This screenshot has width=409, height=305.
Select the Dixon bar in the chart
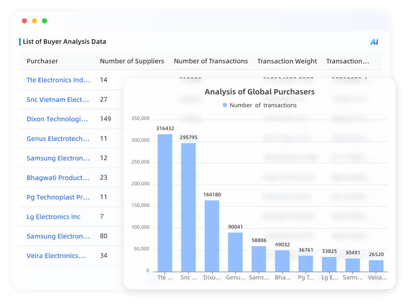pyautogui.click(x=212, y=235)
